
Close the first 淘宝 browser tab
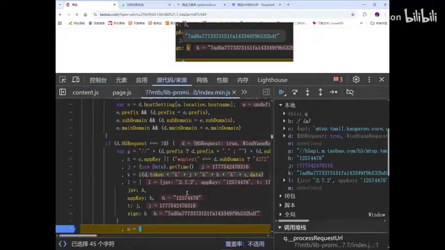(114, 5)
